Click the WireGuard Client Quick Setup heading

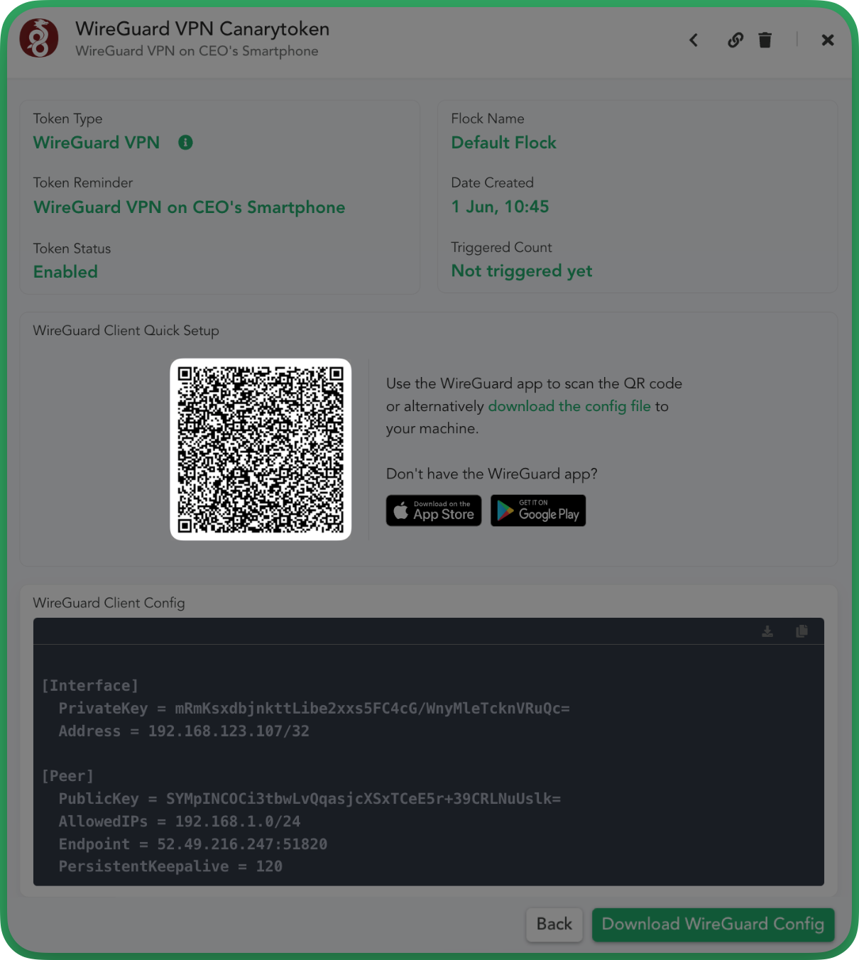pos(126,331)
